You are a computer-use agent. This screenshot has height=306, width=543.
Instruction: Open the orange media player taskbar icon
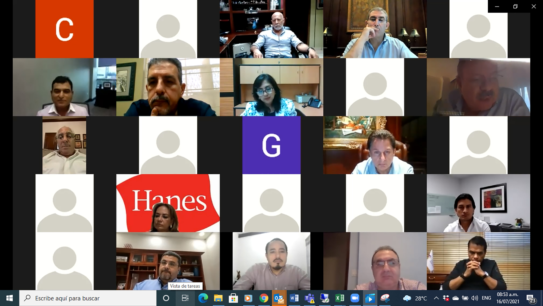click(248, 298)
